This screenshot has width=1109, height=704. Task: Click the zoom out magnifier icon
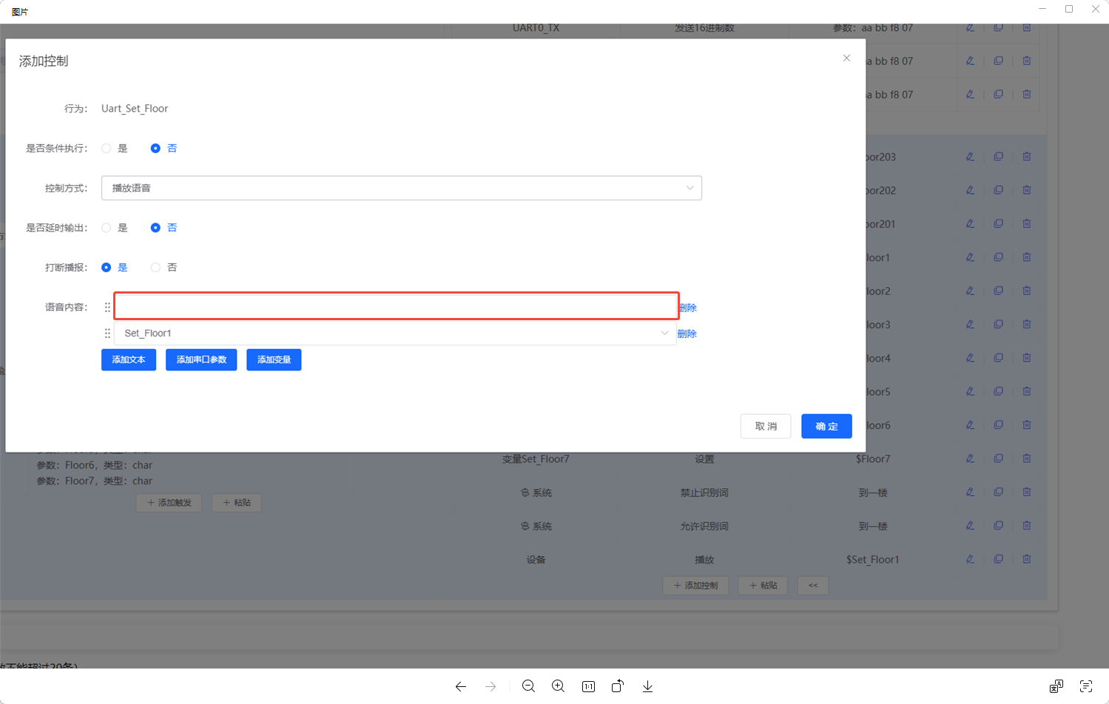tap(528, 686)
